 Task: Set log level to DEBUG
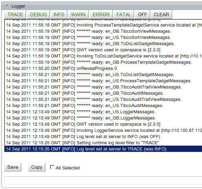click(38, 14)
